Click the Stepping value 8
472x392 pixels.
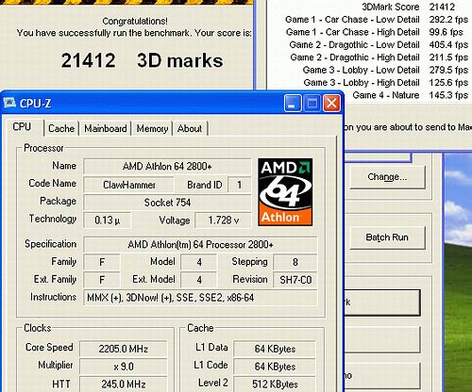295,262
